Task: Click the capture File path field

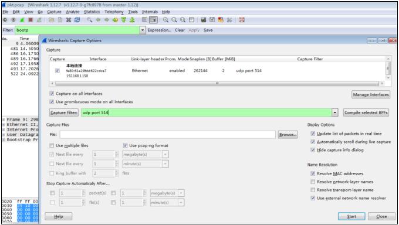Action: click(x=168, y=135)
